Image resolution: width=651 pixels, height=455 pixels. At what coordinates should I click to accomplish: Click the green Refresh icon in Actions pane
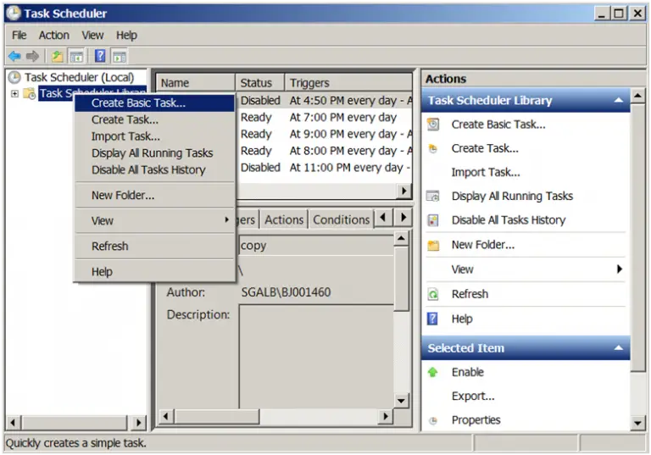click(x=433, y=294)
